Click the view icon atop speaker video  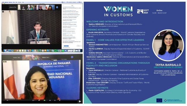point(3,12)
